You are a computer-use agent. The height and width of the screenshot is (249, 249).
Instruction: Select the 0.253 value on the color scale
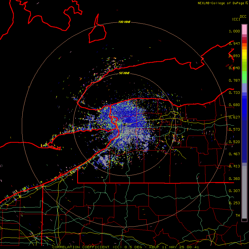(x=234, y=203)
